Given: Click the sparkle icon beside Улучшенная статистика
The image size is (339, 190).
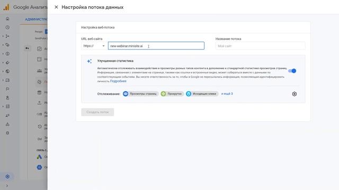Looking at the screenshot, I should point(90,61).
